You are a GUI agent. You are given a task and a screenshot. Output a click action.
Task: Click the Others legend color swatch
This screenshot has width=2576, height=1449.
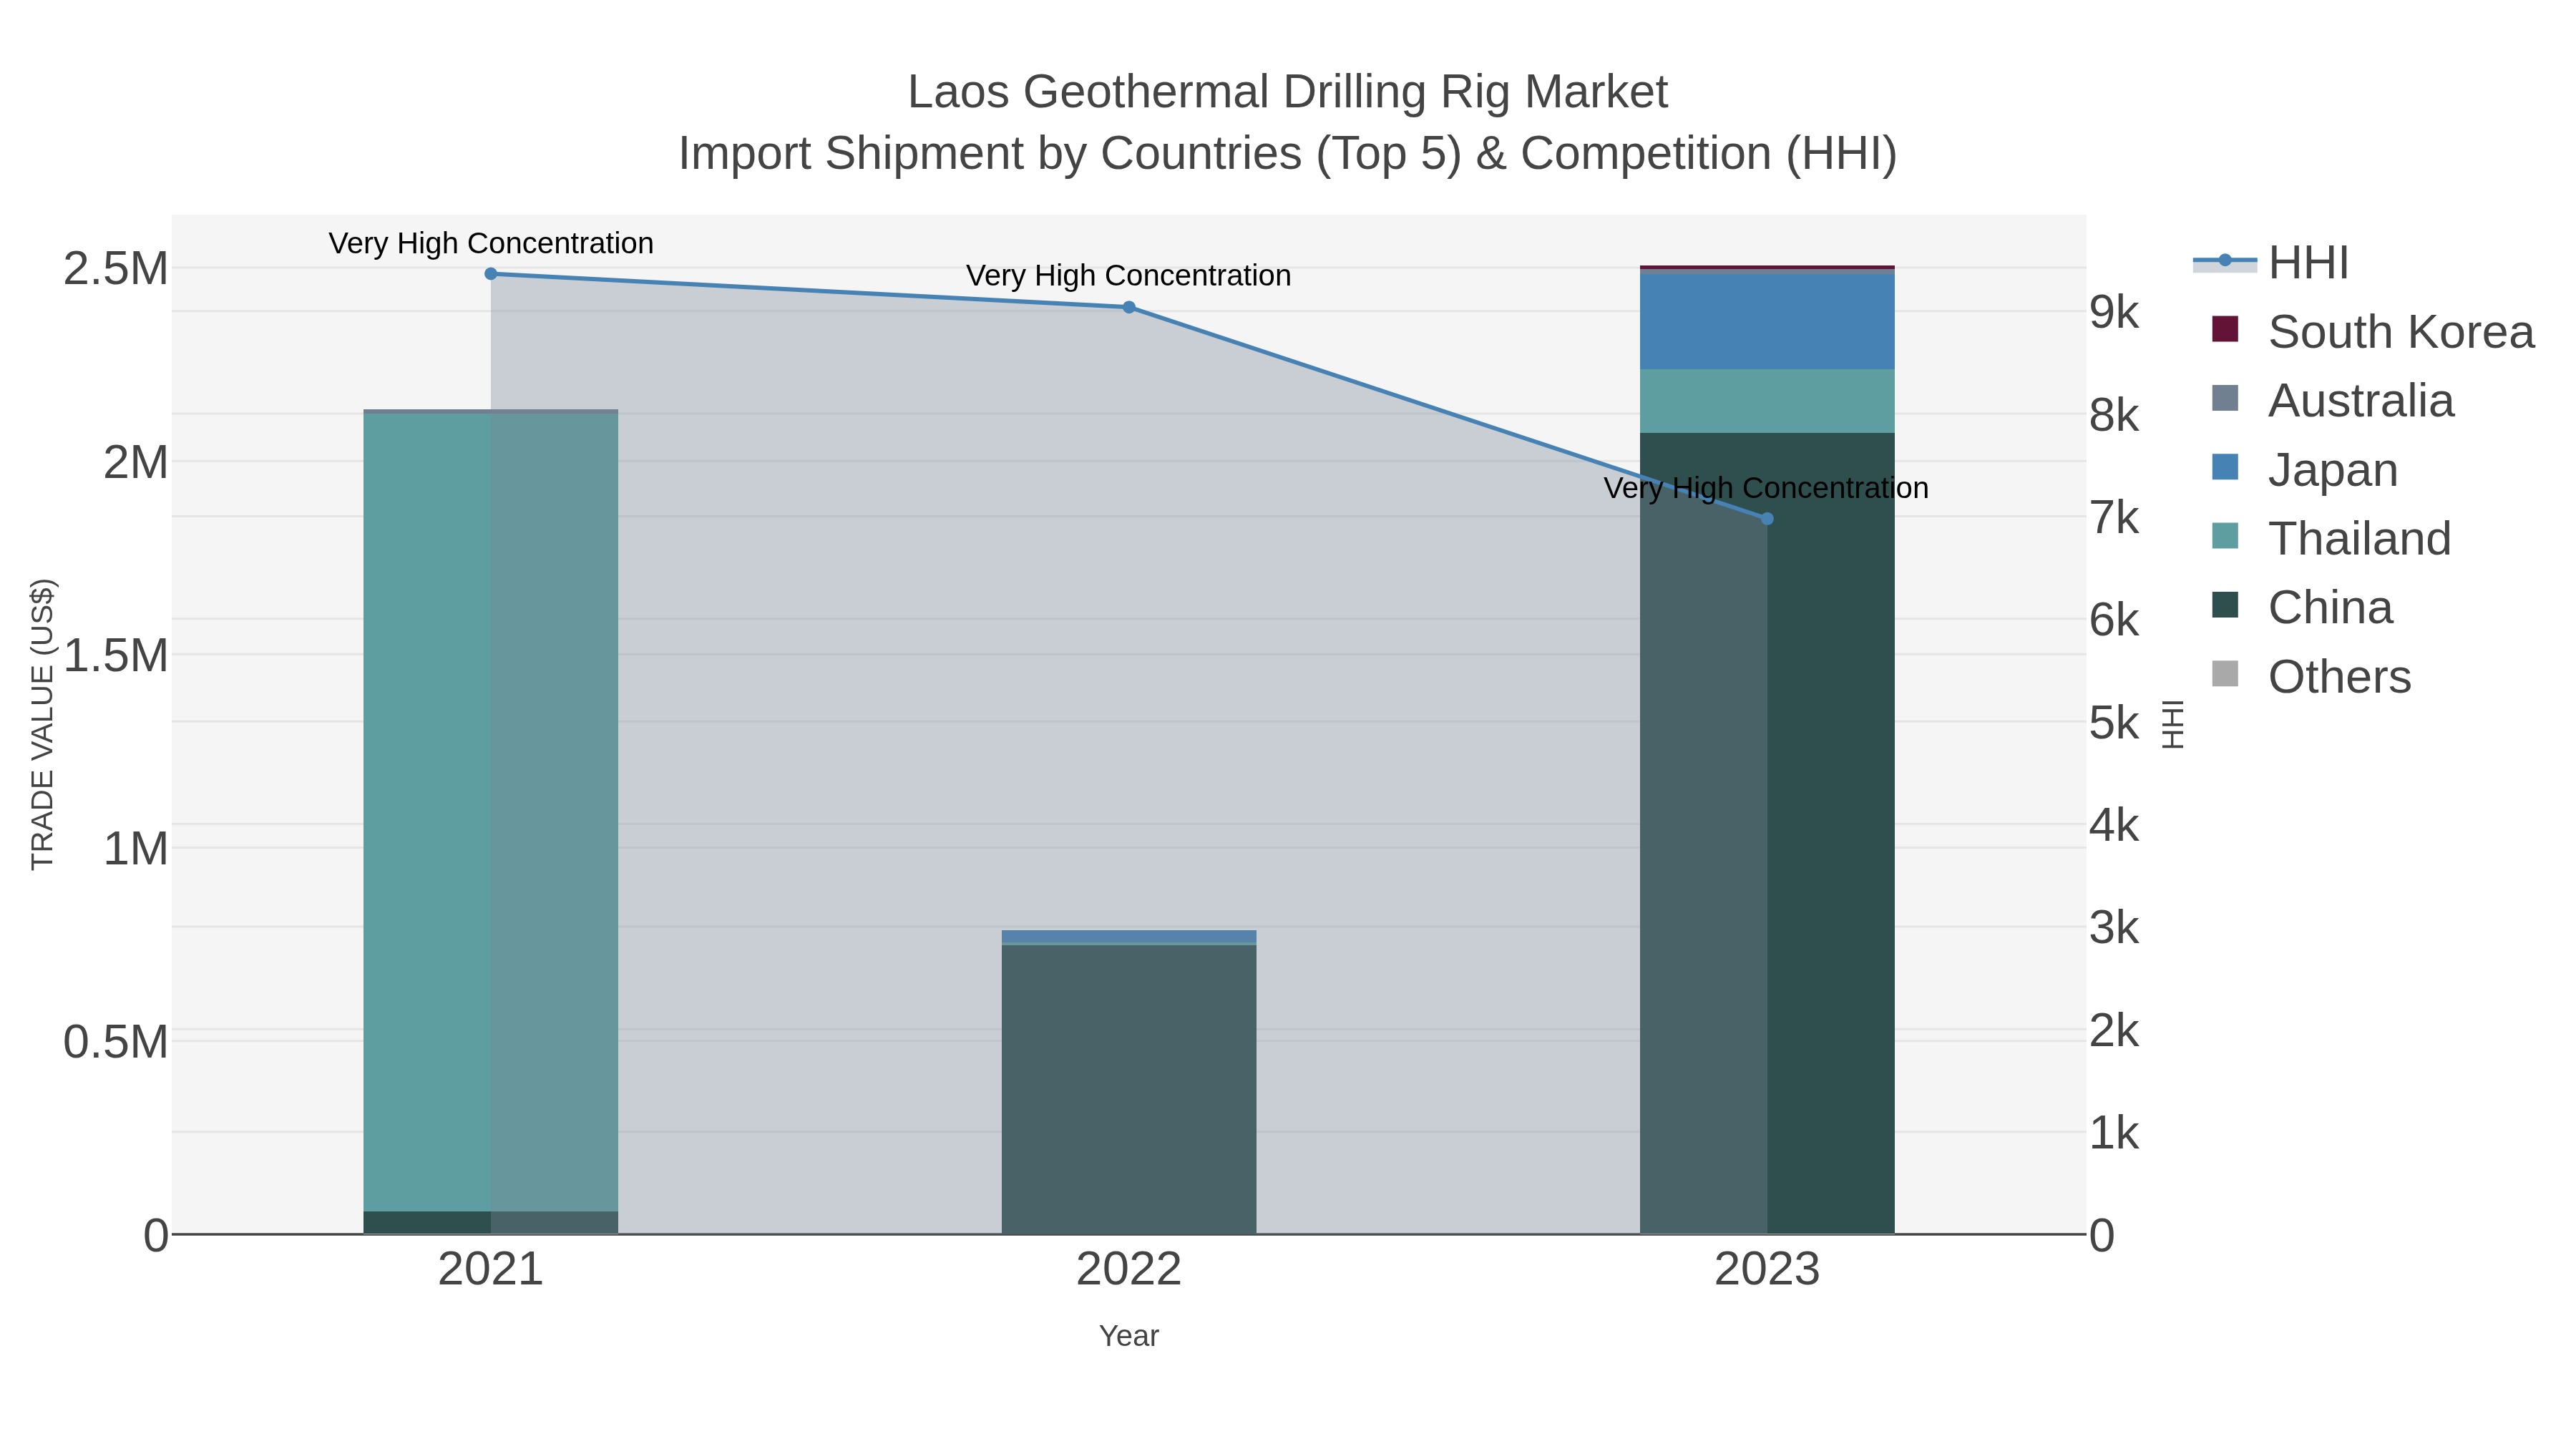tap(2225, 674)
